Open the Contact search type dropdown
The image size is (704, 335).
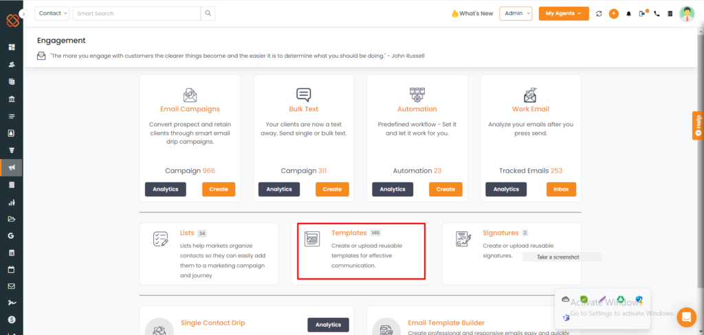point(52,14)
